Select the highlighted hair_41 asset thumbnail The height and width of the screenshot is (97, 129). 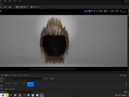coord(31,84)
